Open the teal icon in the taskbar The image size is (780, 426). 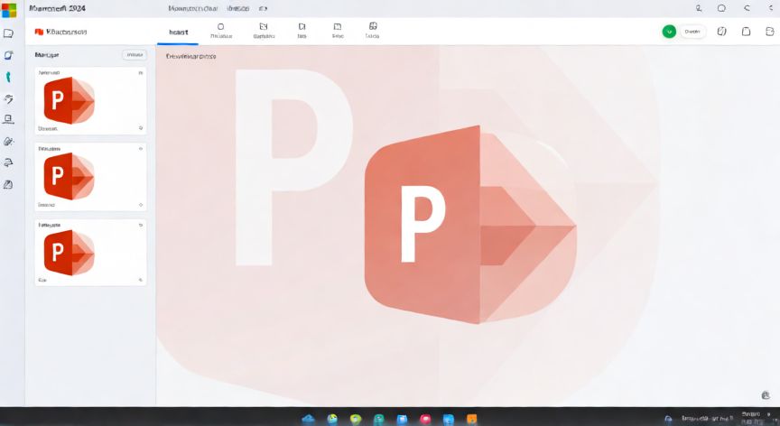pyautogui.click(x=378, y=419)
